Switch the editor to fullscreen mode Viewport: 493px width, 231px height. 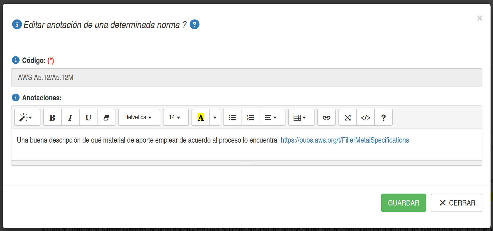tap(348, 117)
